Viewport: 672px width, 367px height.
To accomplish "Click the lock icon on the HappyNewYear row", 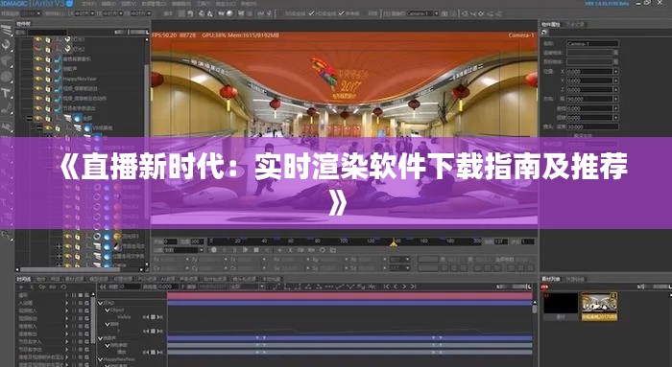I will [48, 79].
